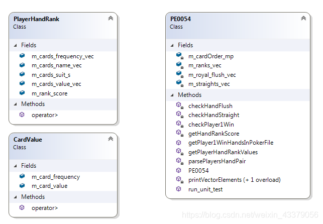Image resolution: width=323 pixels, height=224 pixels.
Task: Click private method icon beside checkPlayer1Win
Action: pyautogui.click(x=180, y=124)
